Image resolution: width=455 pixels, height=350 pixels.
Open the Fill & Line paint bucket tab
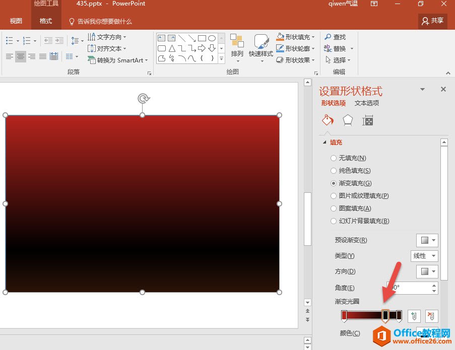pos(328,120)
